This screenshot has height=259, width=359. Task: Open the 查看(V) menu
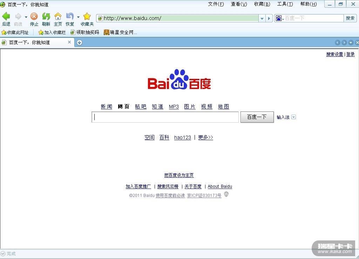(x=239, y=4)
